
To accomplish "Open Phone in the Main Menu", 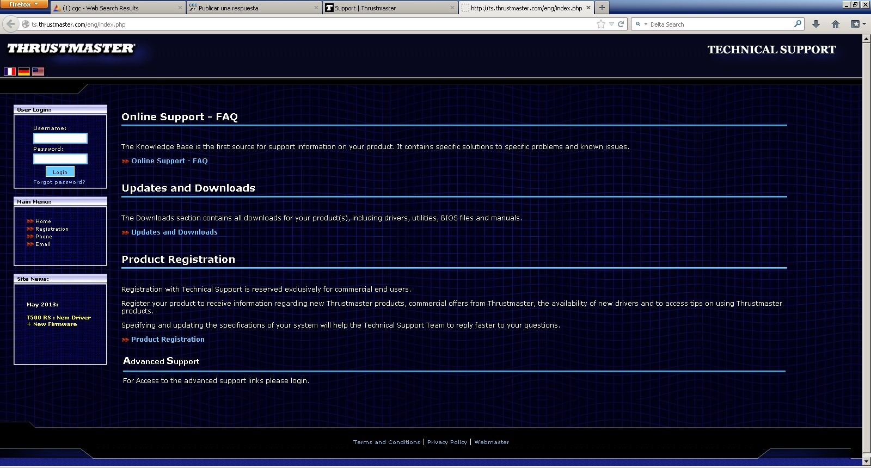I will point(44,237).
